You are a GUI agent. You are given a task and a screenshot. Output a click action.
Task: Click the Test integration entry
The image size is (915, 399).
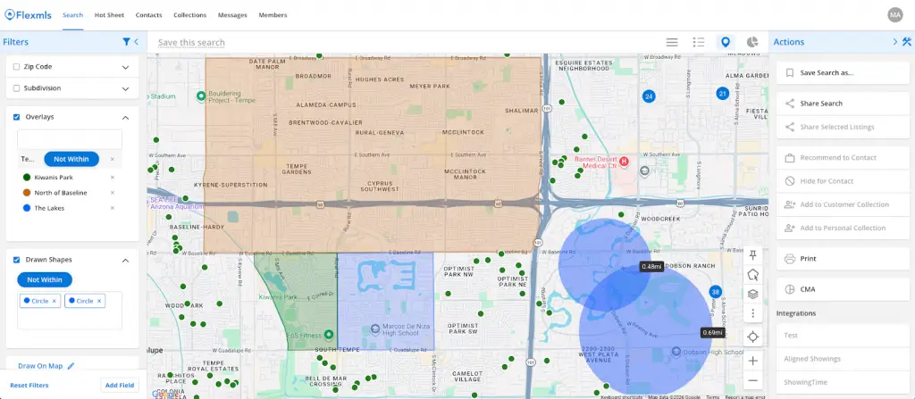[x=843, y=336]
